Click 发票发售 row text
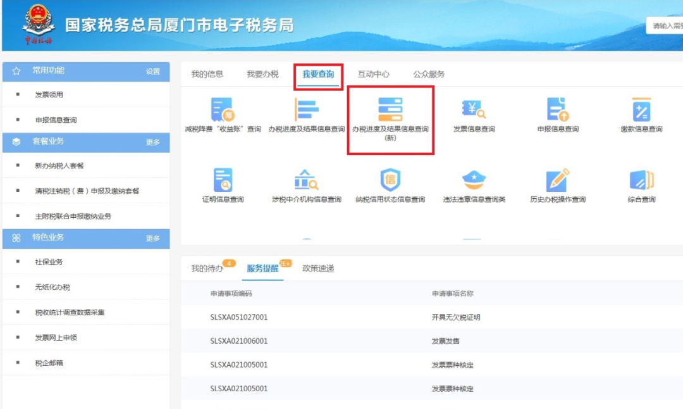Viewport: 683px width, 409px height. point(445,341)
